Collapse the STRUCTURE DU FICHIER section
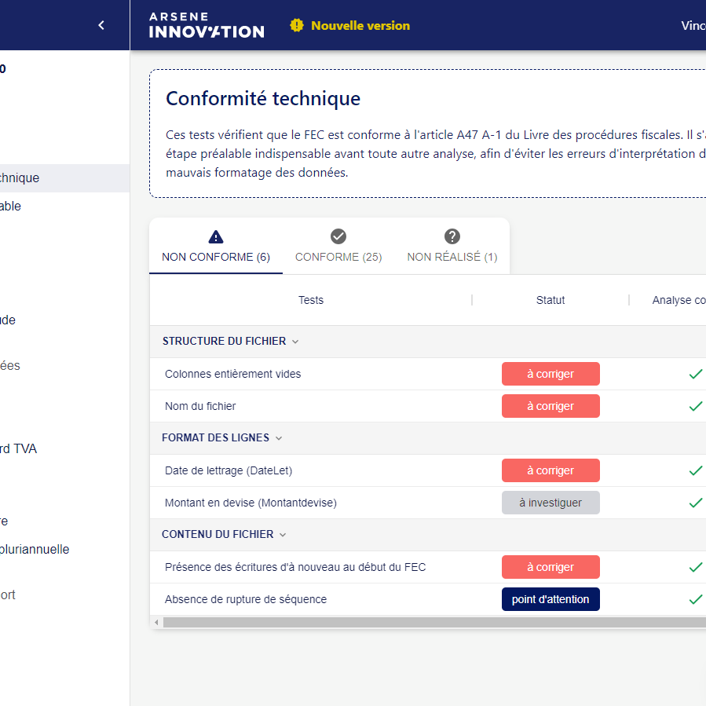This screenshot has width=706, height=706. pyautogui.click(x=295, y=342)
